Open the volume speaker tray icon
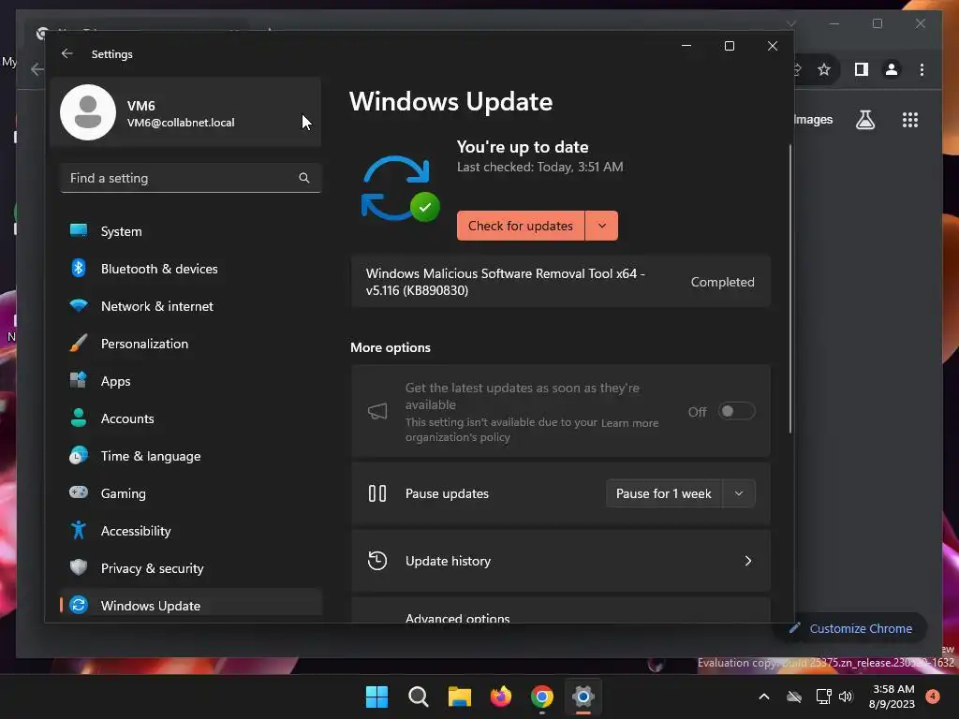The height and width of the screenshot is (719, 959). (846, 697)
